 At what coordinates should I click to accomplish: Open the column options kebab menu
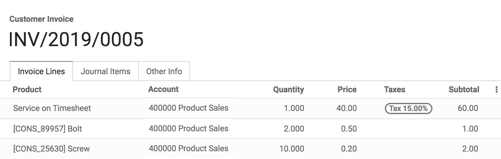tap(496, 90)
